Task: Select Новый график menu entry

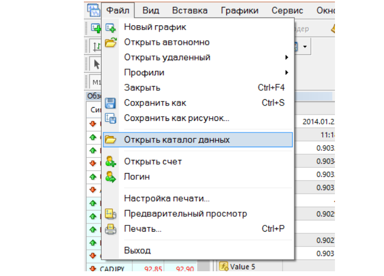Action: [198, 27]
